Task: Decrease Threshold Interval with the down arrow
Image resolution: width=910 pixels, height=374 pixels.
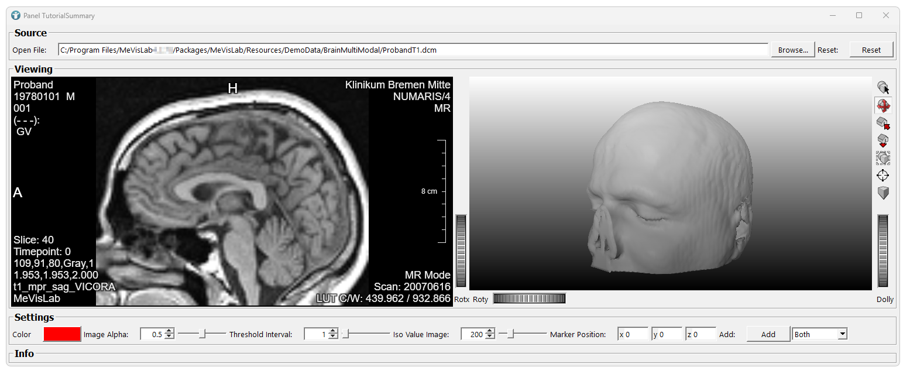Action: (x=333, y=337)
